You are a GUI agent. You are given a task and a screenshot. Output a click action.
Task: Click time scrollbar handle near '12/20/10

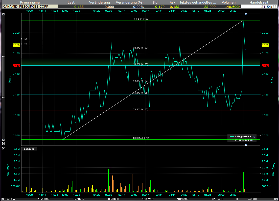click(237, 199)
